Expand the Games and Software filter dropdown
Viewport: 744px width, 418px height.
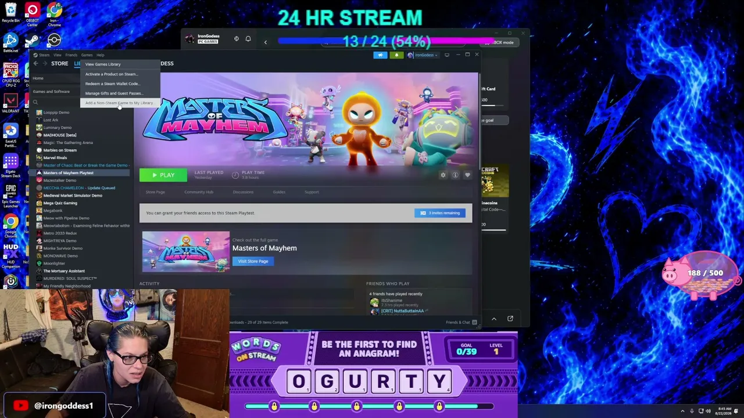(x=51, y=91)
